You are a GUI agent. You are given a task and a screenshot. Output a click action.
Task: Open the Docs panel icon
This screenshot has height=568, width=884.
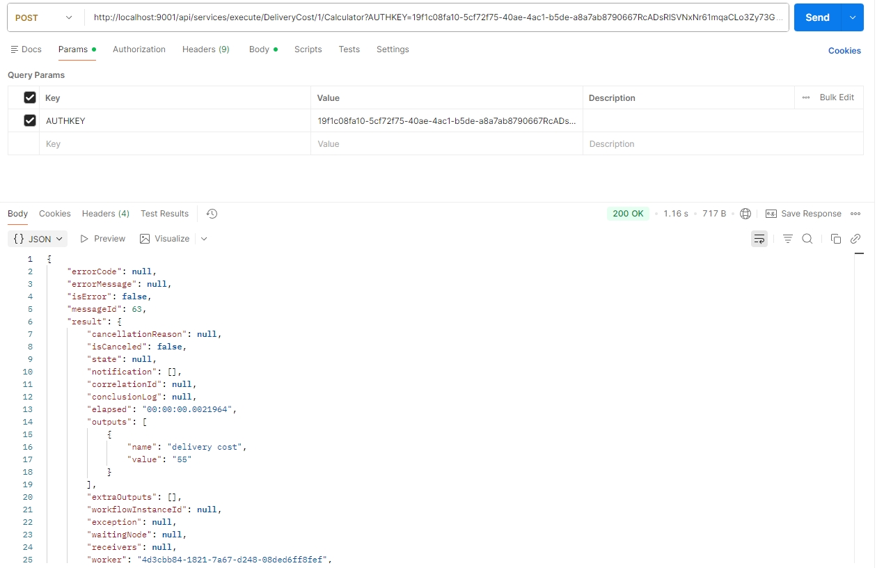click(14, 49)
